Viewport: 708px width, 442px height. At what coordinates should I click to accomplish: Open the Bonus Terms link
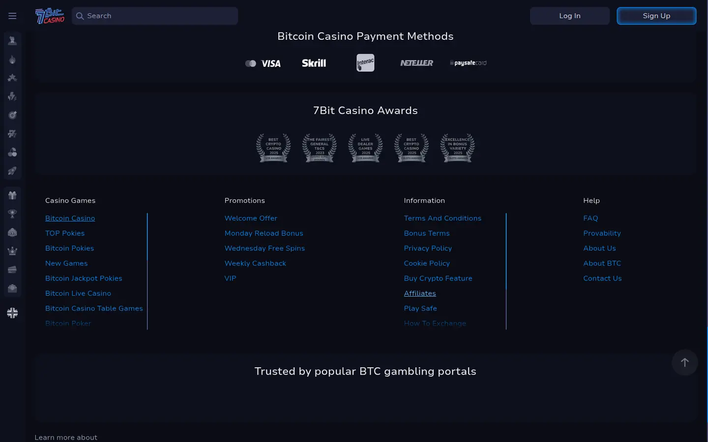click(x=427, y=233)
